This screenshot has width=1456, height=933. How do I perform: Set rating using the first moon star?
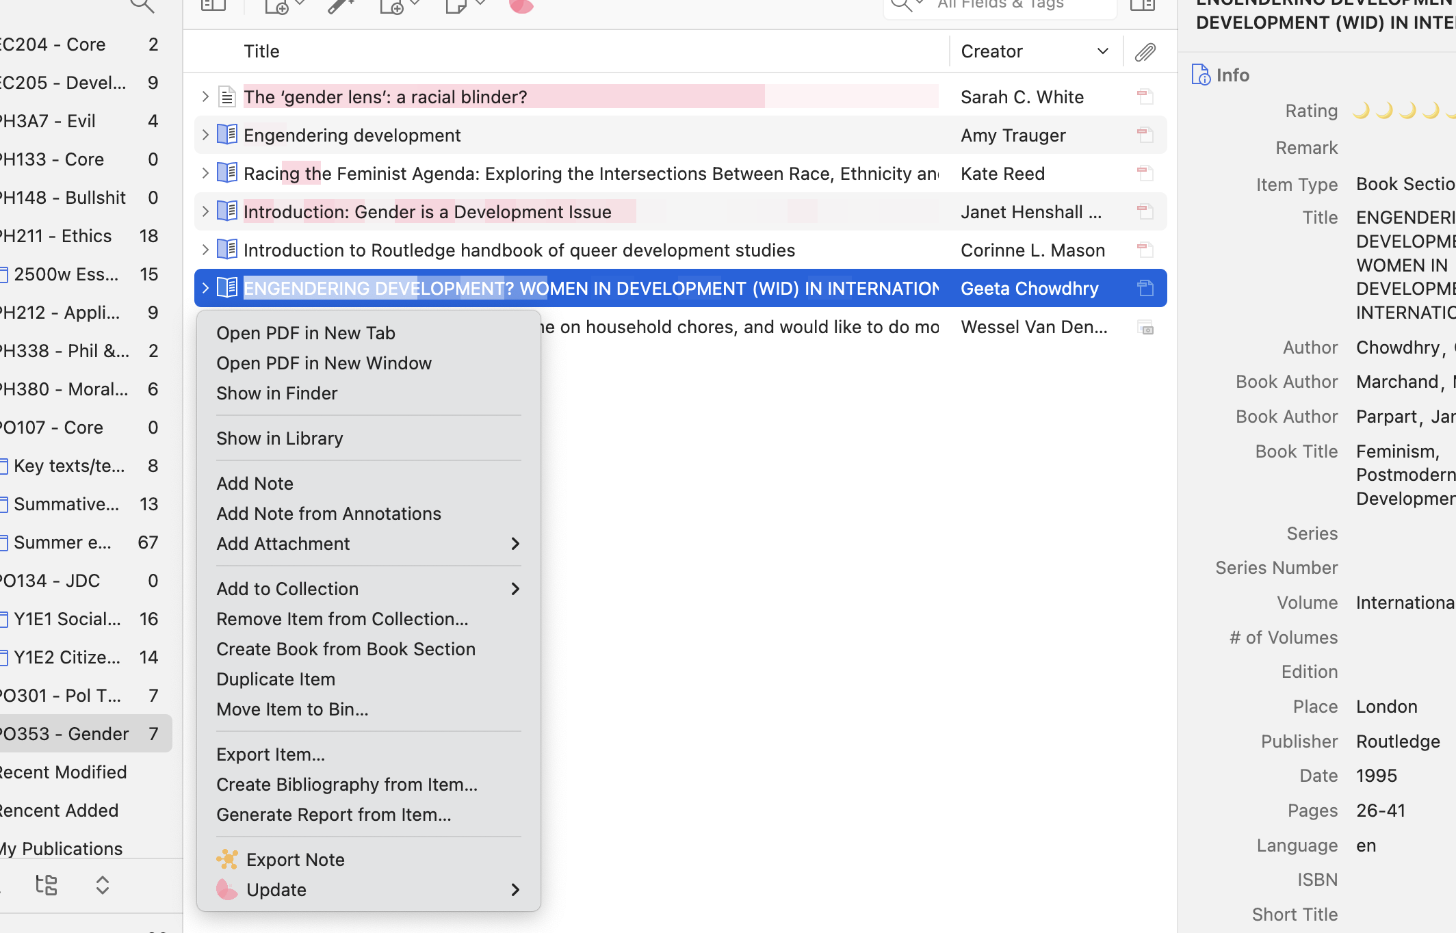click(x=1361, y=111)
